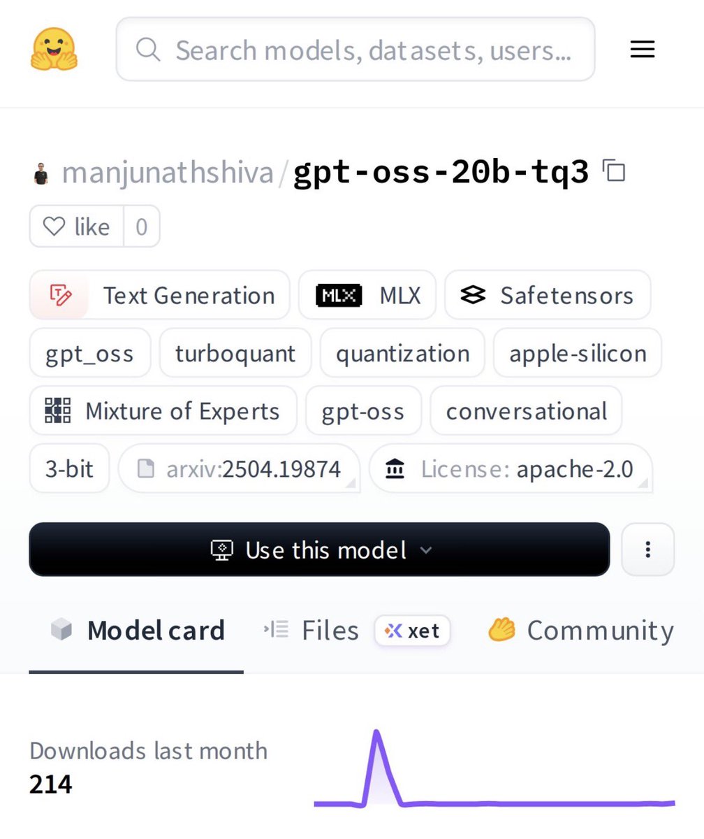Open manjunathshiva's profile avatar
The height and width of the screenshot is (839, 704).
[41, 173]
